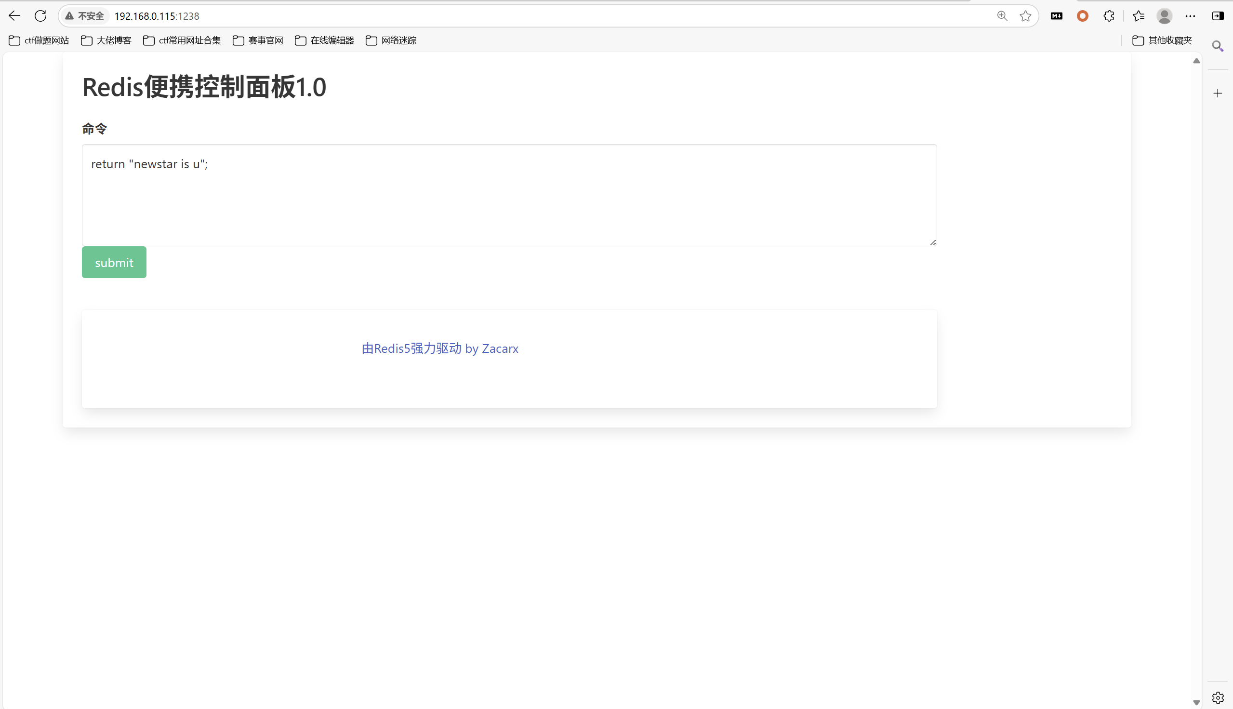Open the Markdown extension icon
This screenshot has width=1233, height=709.
(1056, 16)
